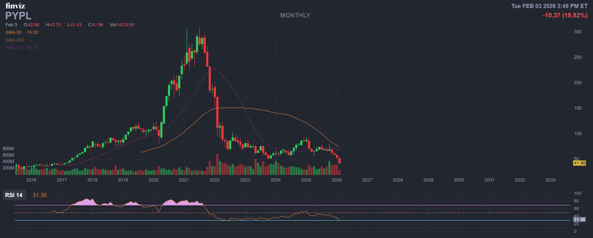Click the MONTHLY timeframe label
This screenshot has width=593, height=238.
coord(295,15)
